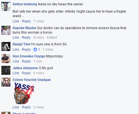The width and height of the screenshot is (139, 114).
Task: Like Julius Adeyemo's comment
Action: pyautogui.click(x=16, y=73)
